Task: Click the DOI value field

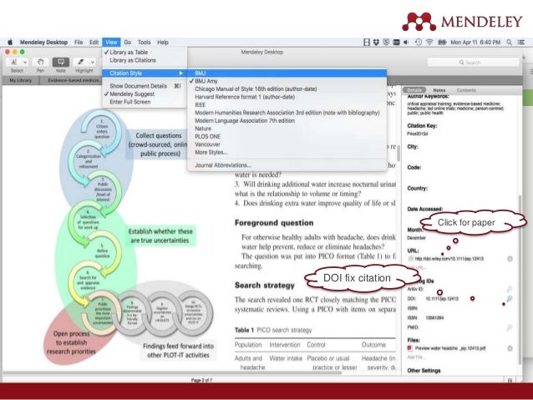Action: [x=442, y=299]
